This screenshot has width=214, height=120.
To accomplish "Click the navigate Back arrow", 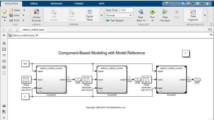I will pyautogui.click(x=4, y=30).
